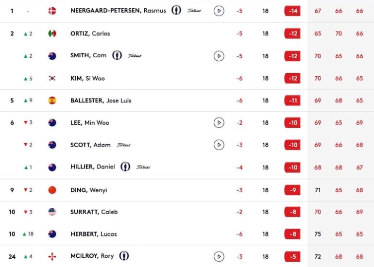Click The Open badge beside Rory McIlroy
Screen dimensions: 374x267
124,256
